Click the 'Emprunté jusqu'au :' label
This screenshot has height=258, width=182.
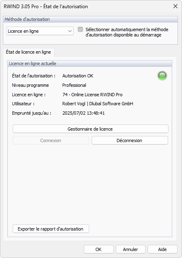tap(31, 113)
